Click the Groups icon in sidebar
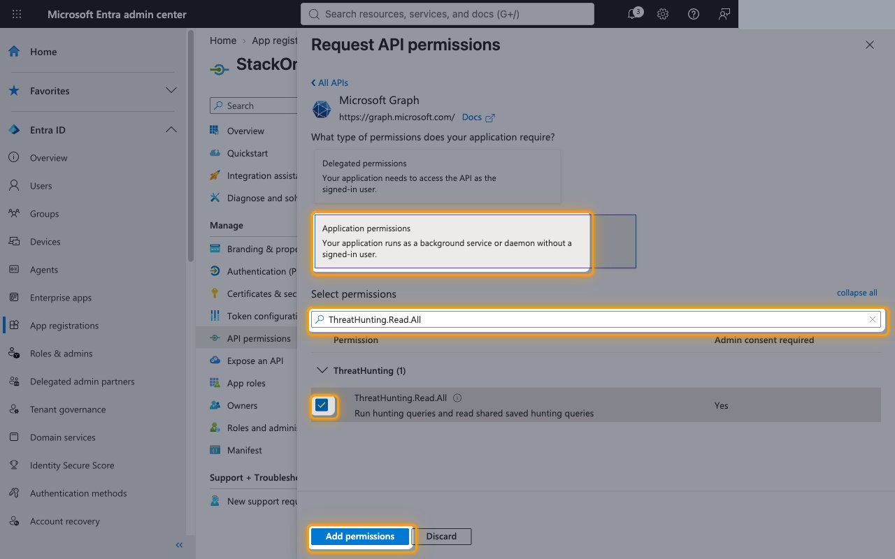The width and height of the screenshot is (895, 559). [14, 214]
